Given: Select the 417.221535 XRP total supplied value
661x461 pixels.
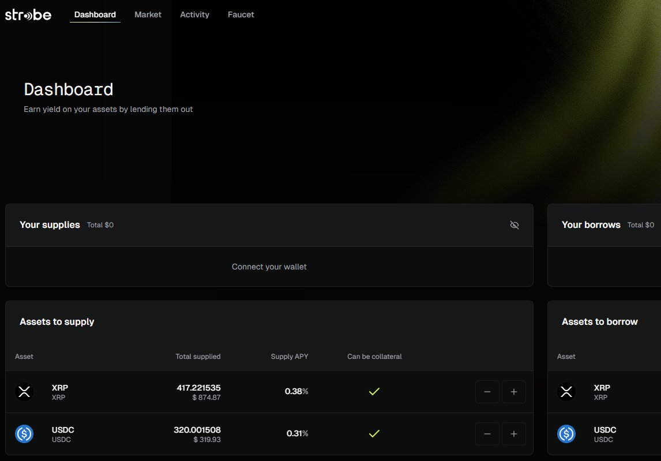Looking at the screenshot, I should tap(198, 388).
